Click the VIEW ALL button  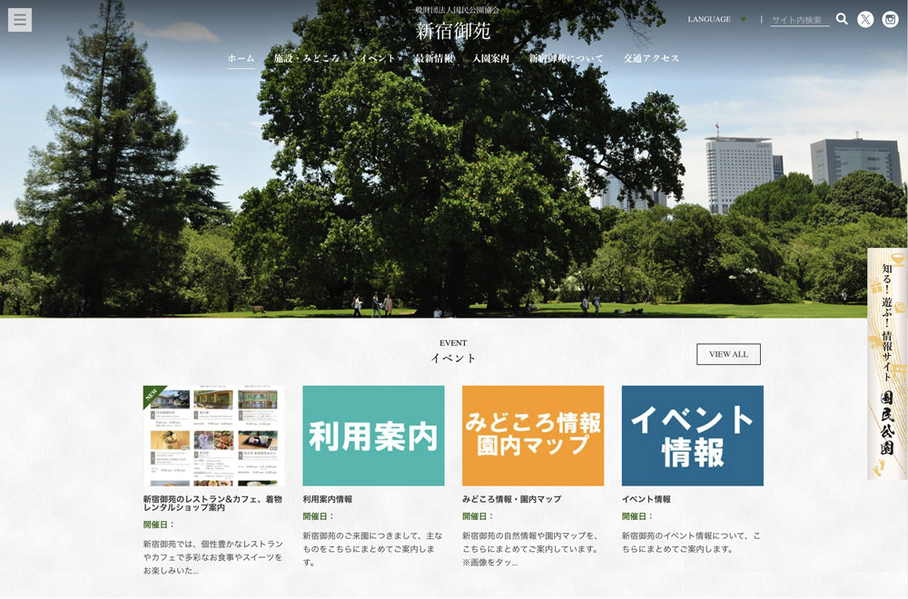click(x=728, y=354)
